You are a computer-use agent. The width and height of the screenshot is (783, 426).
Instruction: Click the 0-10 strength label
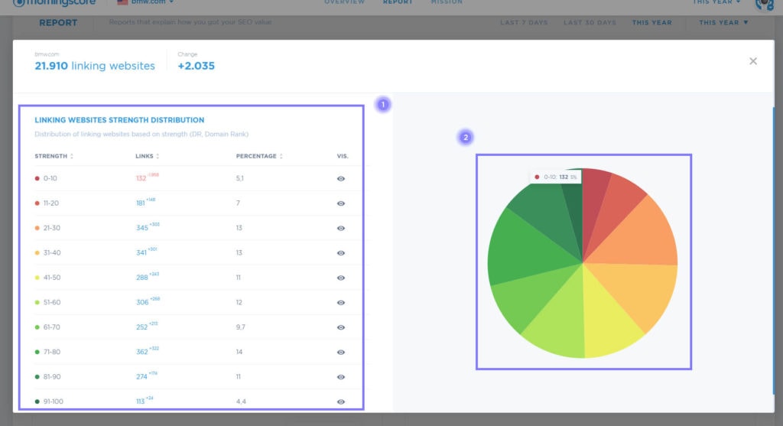pyautogui.click(x=50, y=178)
